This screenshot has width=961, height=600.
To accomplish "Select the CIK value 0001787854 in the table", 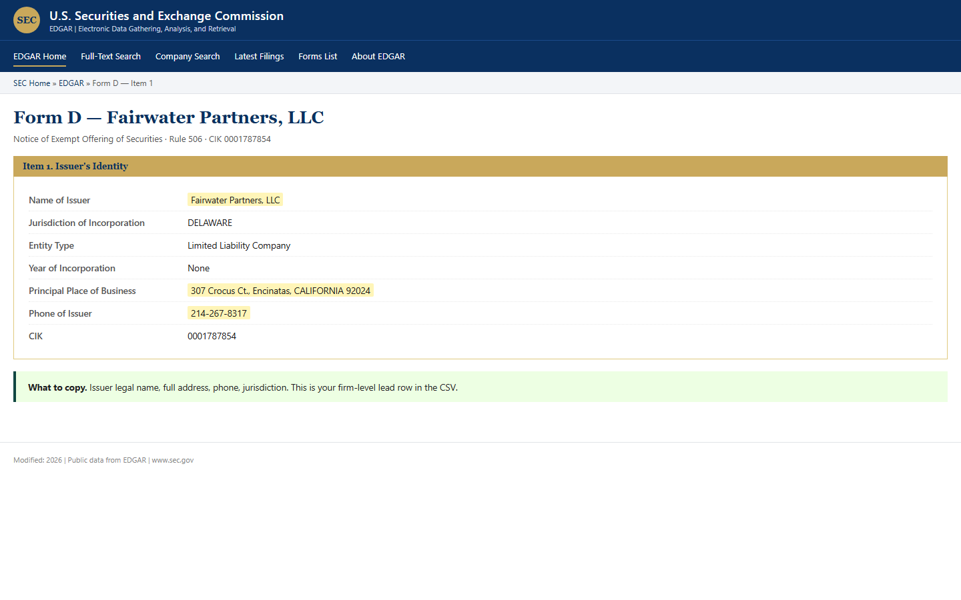I will pyautogui.click(x=212, y=336).
